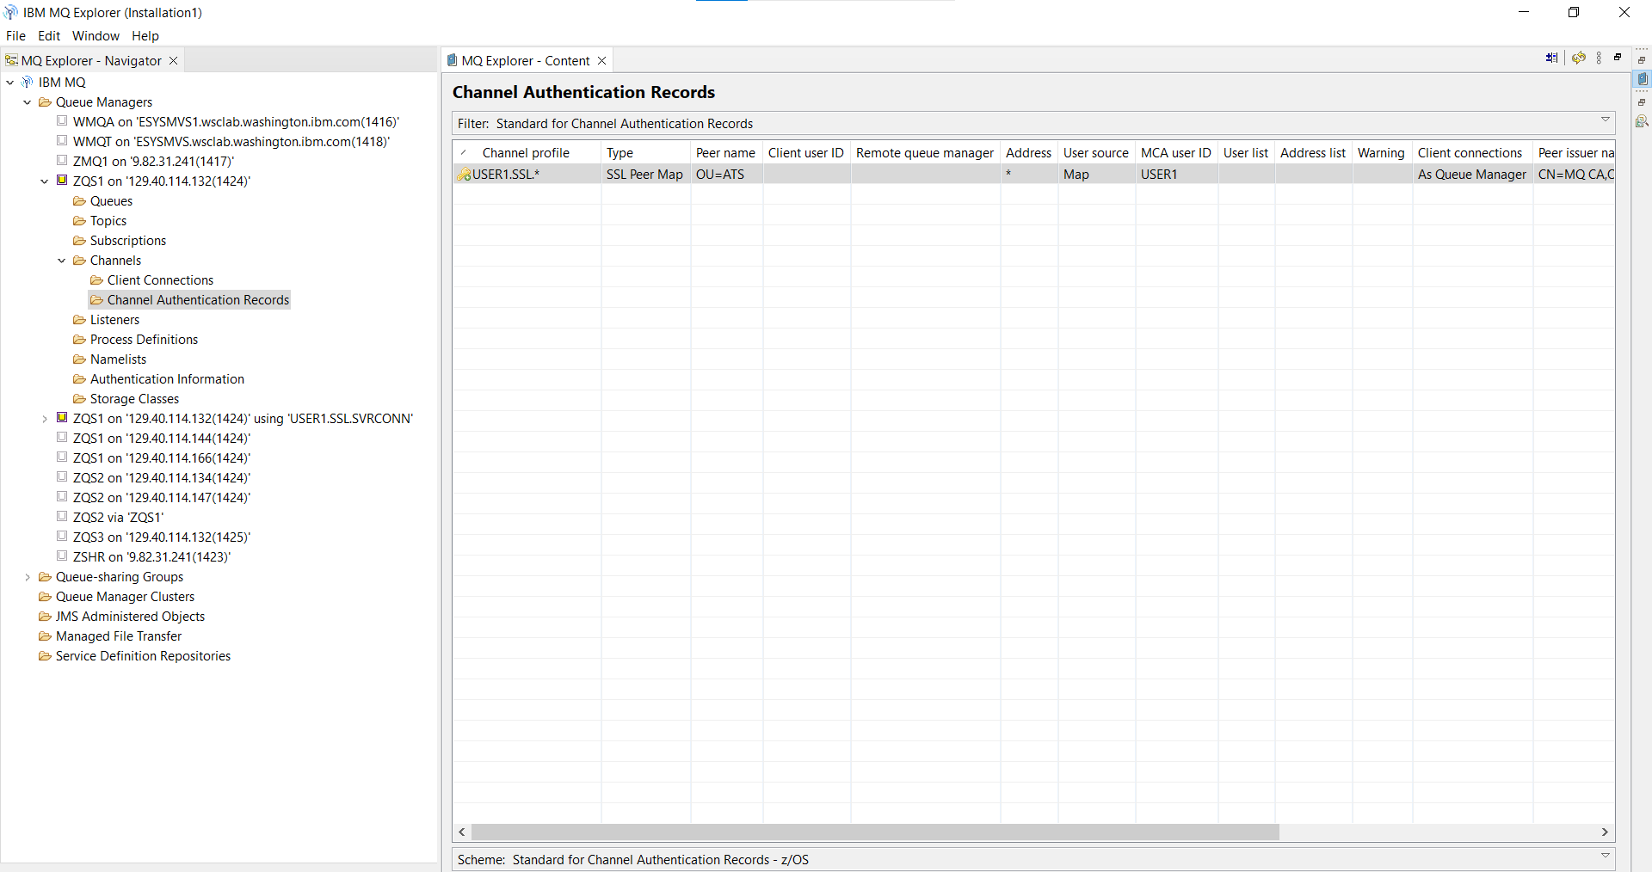The image size is (1652, 872).
Task: Click the Queue Managers folder icon
Action: (45, 102)
